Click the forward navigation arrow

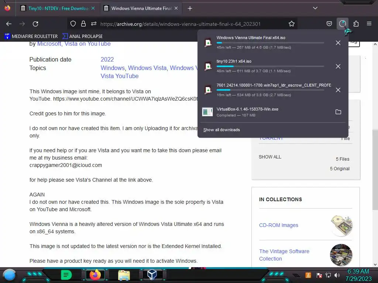(x=22, y=24)
